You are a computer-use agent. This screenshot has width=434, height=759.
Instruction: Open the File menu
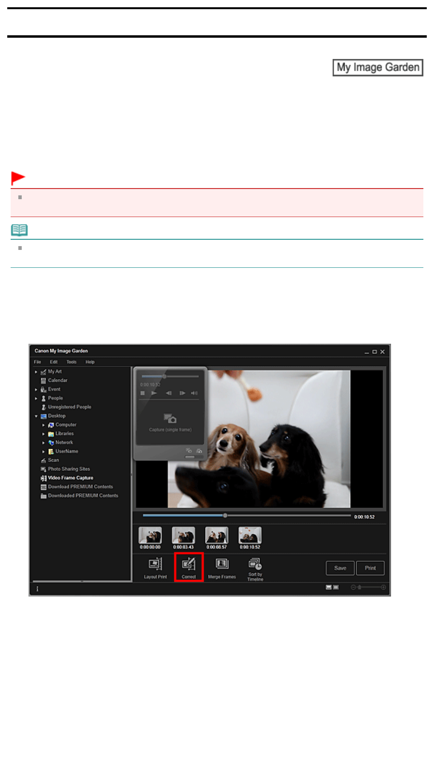point(38,362)
